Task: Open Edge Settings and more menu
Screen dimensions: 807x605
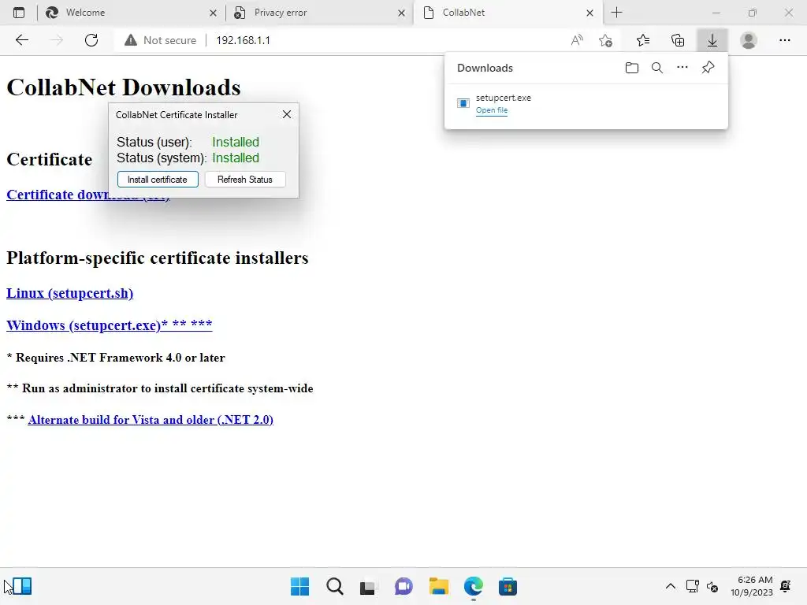Action: click(784, 40)
